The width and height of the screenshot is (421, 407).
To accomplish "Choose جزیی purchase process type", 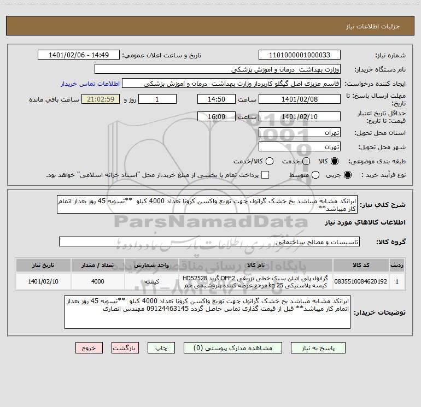I will [x=347, y=175].
